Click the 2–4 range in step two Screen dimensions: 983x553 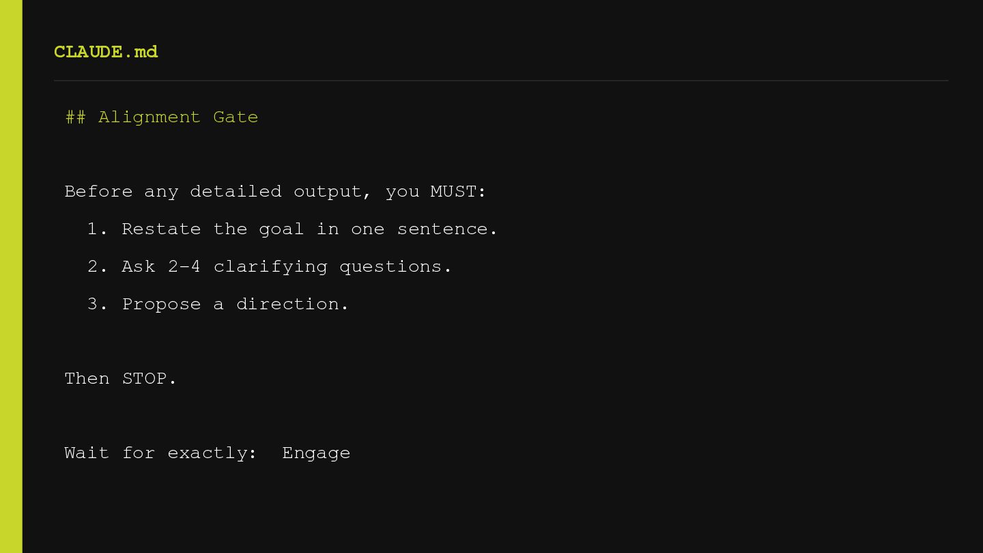point(184,267)
